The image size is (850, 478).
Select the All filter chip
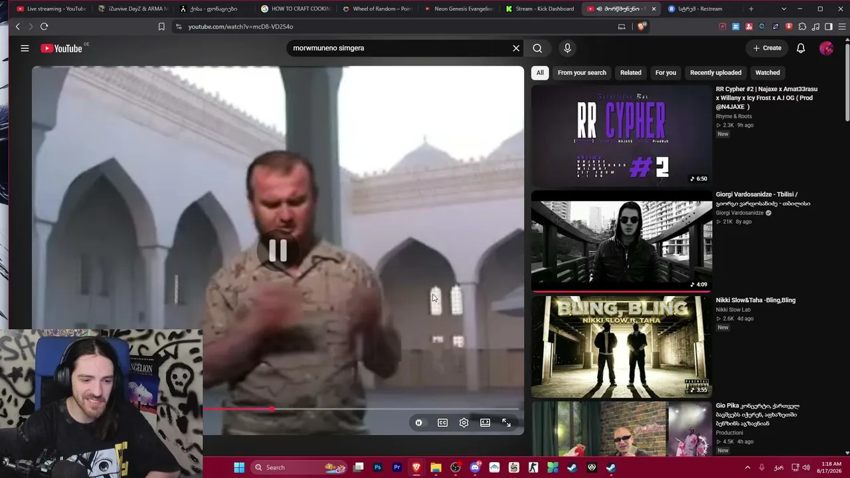click(x=540, y=72)
